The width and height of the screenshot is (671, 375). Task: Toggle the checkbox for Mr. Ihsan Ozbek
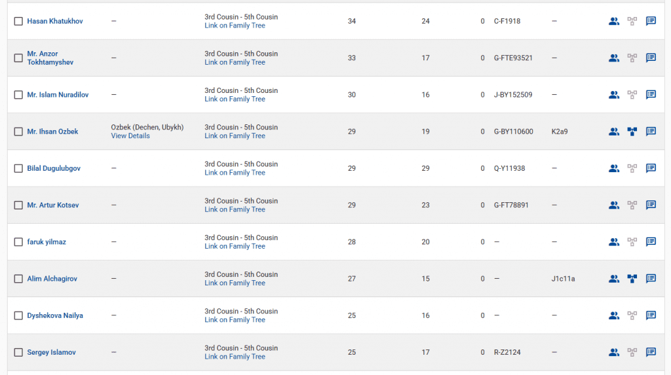click(18, 132)
